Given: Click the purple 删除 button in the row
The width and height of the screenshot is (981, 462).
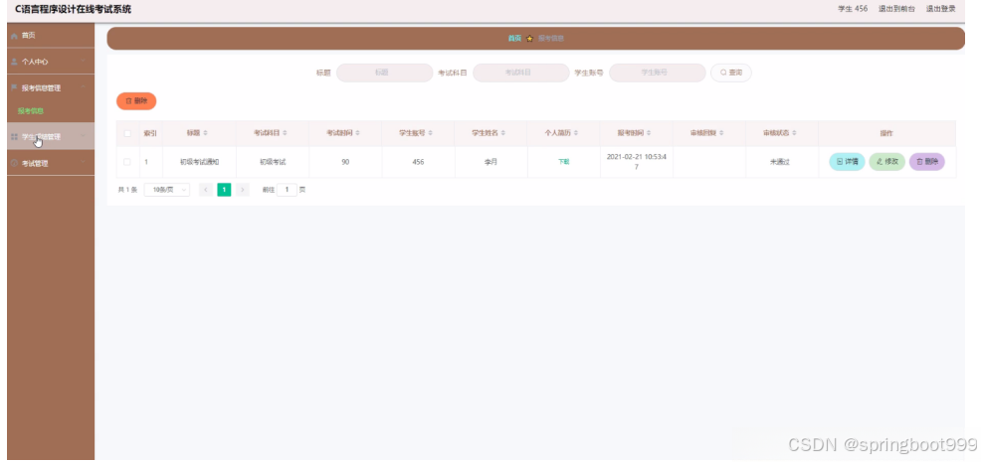Looking at the screenshot, I should (x=927, y=162).
